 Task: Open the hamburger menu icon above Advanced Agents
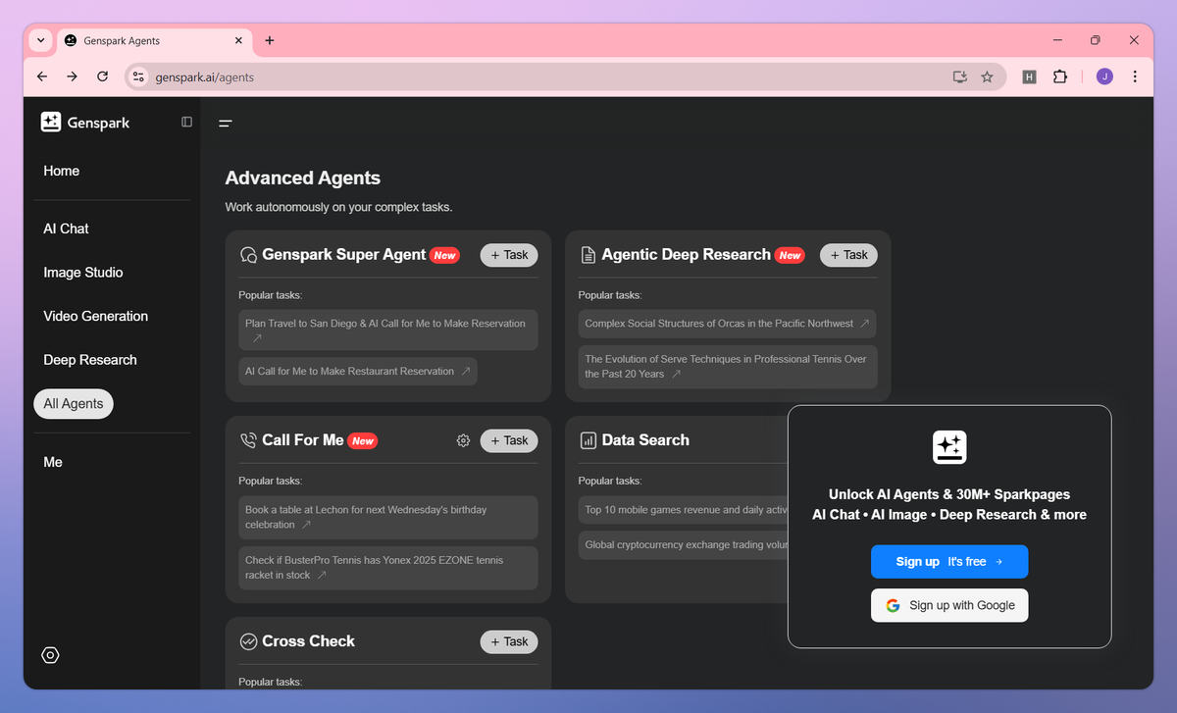tap(226, 124)
